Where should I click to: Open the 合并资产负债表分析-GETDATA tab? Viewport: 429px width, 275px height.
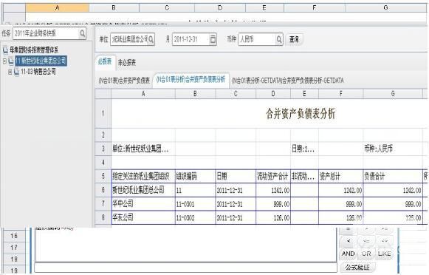pos(287,81)
